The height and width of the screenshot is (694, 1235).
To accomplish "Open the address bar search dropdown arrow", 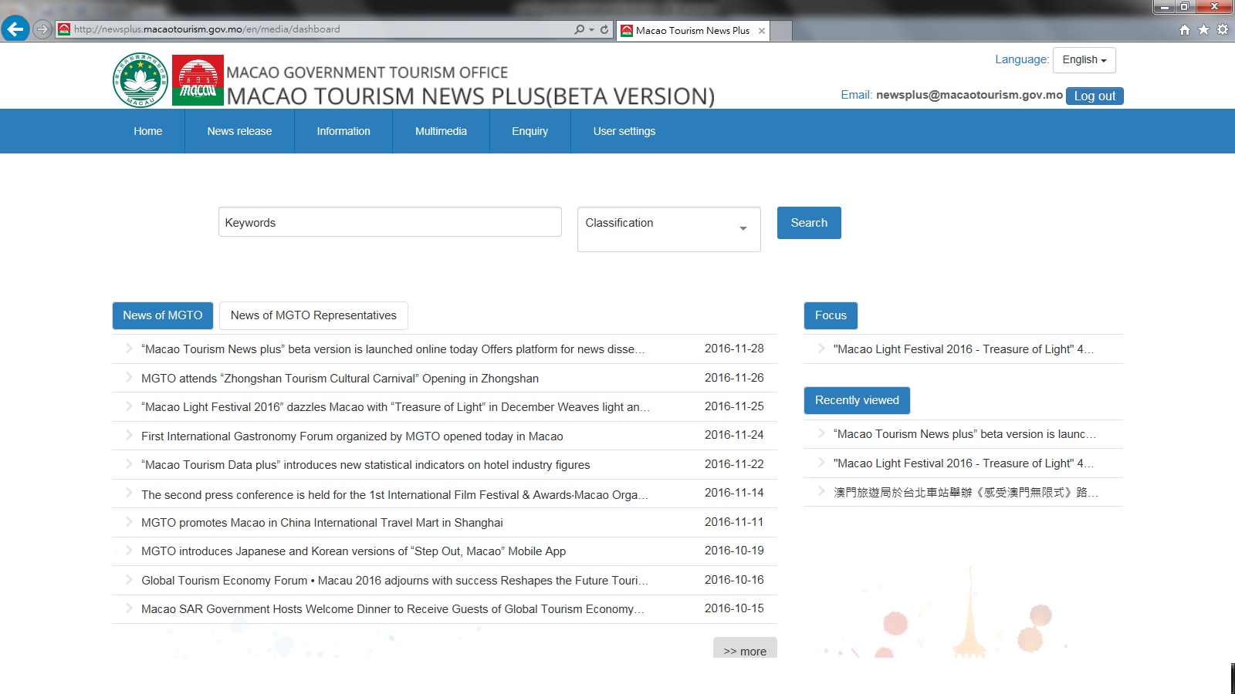I will (x=592, y=30).
